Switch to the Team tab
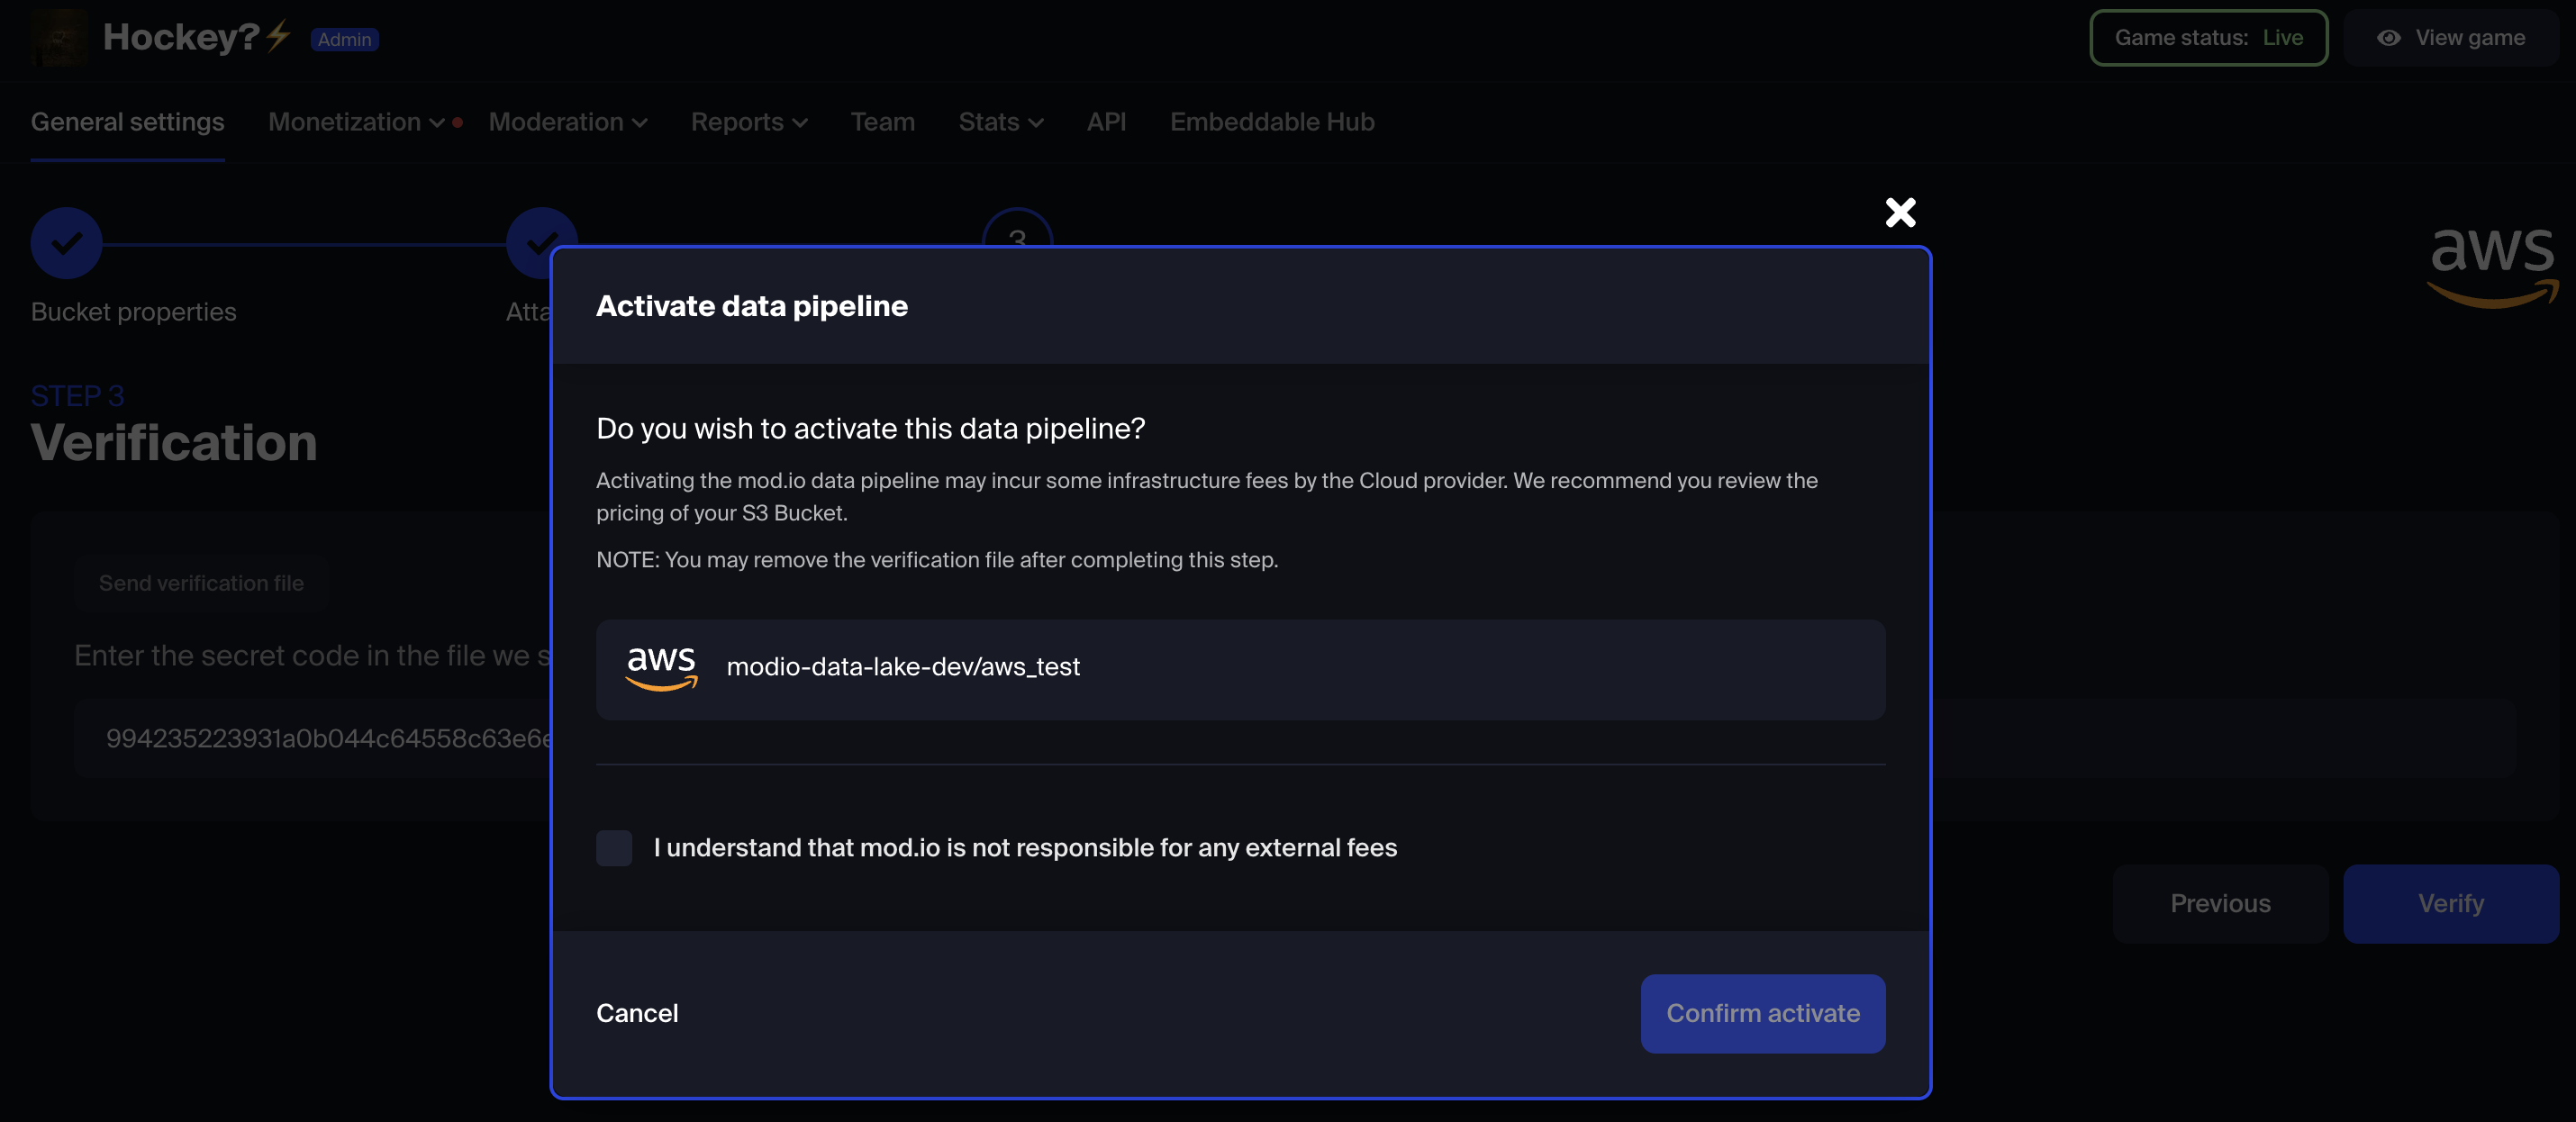 (882, 121)
